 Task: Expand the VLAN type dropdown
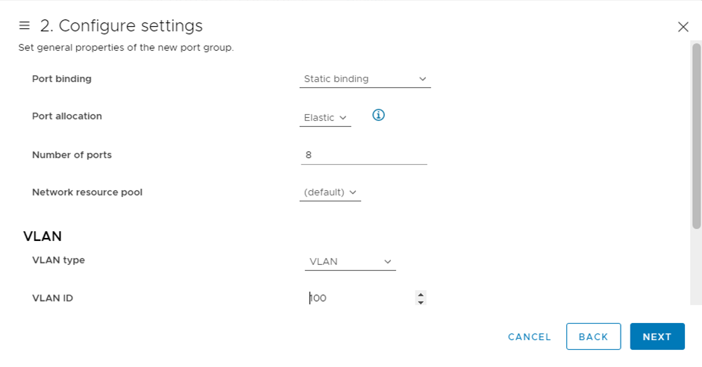pyautogui.click(x=350, y=262)
